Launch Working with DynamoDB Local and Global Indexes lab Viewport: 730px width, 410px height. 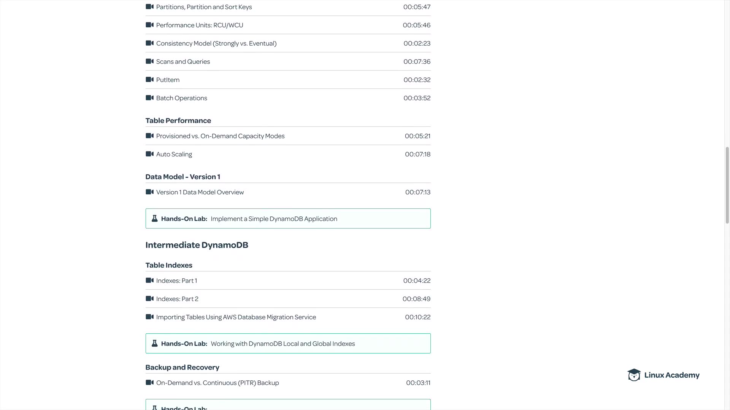coord(282,344)
